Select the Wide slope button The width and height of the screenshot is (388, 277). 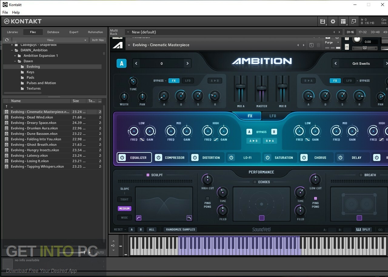[x=124, y=217]
